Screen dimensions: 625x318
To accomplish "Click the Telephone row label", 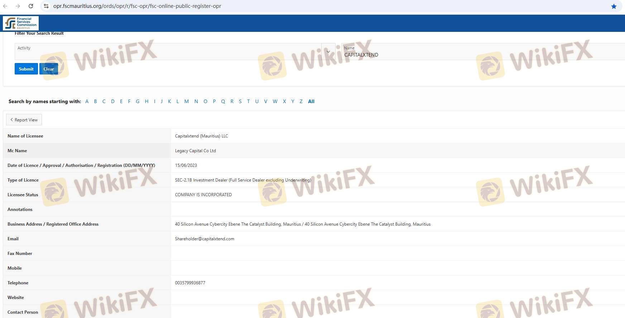I will [x=18, y=283].
